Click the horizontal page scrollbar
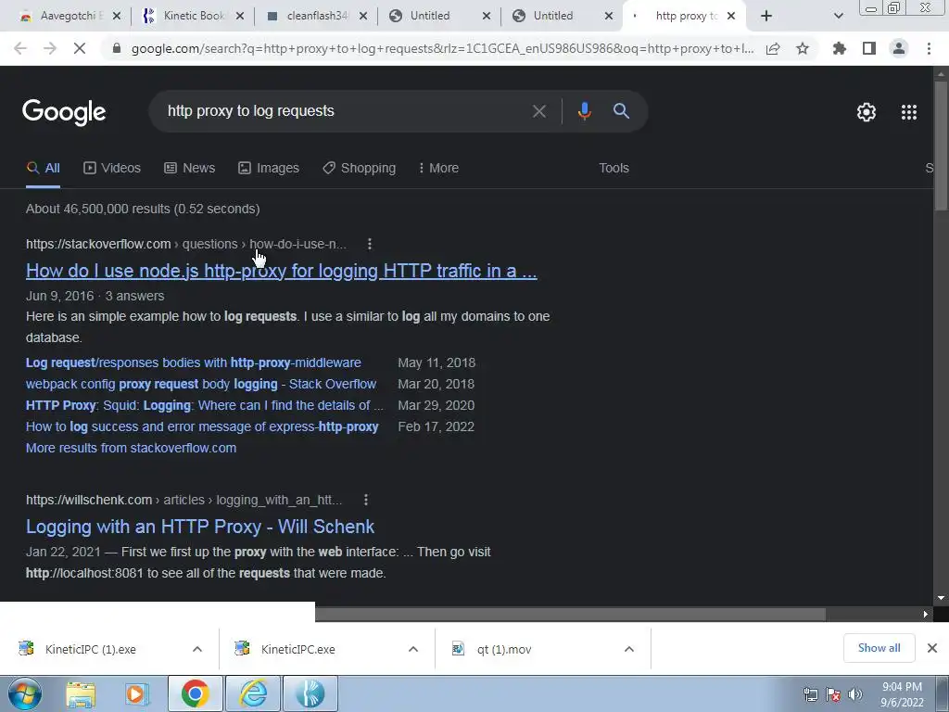 (x=570, y=615)
